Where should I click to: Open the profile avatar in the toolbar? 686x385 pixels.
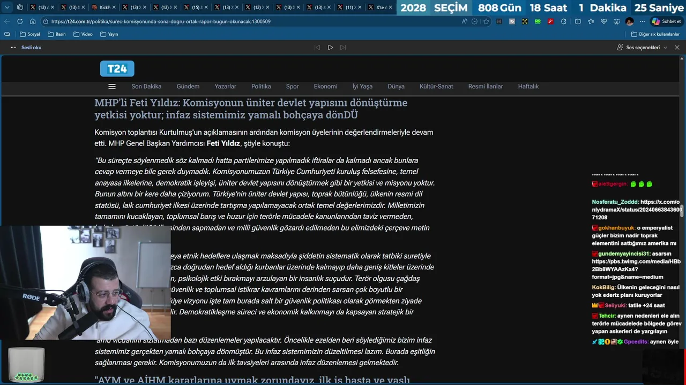click(629, 21)
